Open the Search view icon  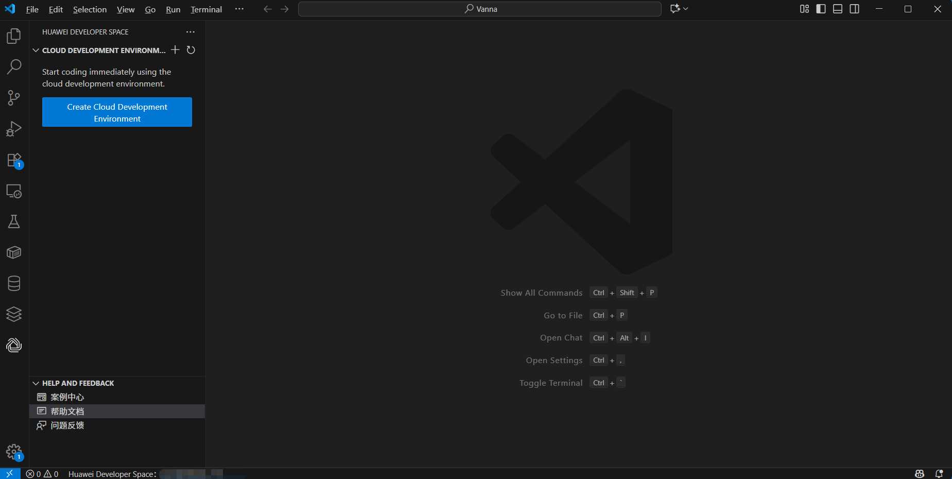coord(14,66)
